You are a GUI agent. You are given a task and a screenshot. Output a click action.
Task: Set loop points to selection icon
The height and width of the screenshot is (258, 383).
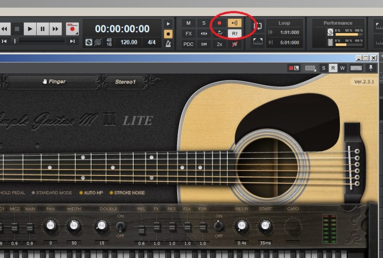(258, 42)
